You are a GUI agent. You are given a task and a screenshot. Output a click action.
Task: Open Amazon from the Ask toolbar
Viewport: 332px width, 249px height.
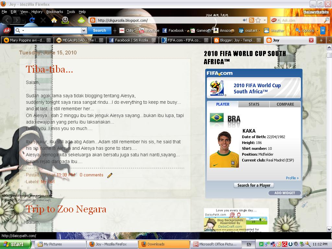(x=223, y=30)
